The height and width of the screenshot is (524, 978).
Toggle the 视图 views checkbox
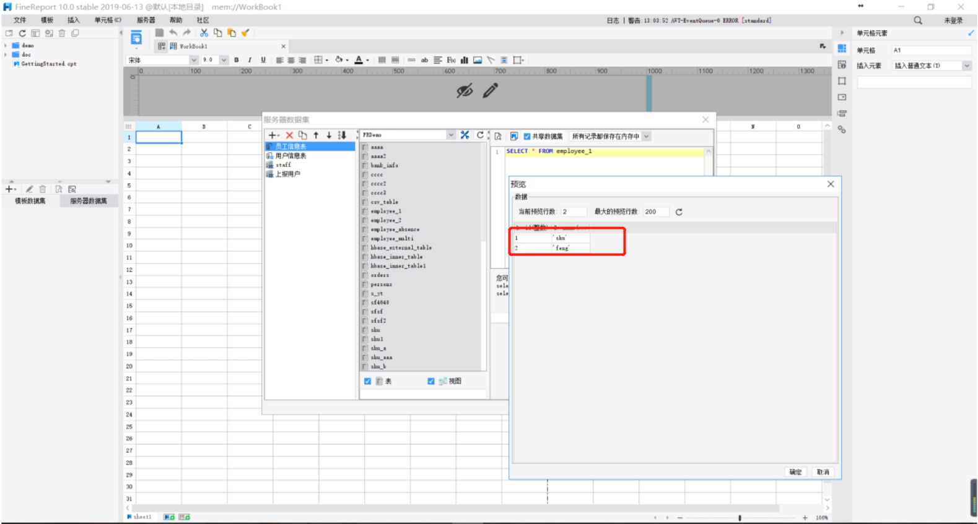click(431, 381)
